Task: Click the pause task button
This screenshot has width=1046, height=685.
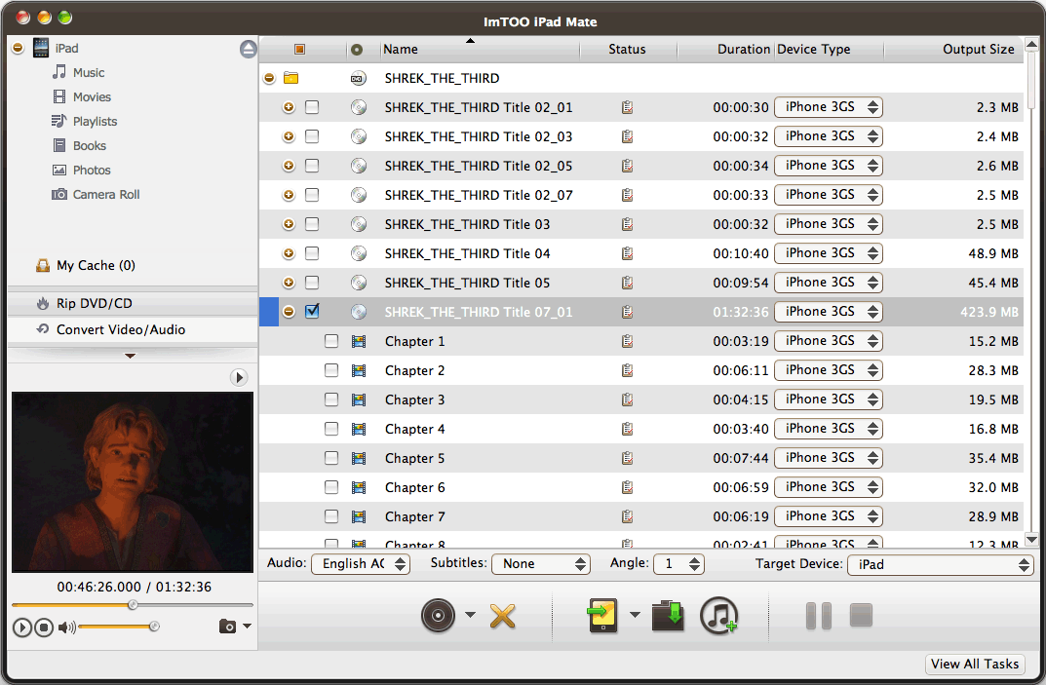Action: 819,616
